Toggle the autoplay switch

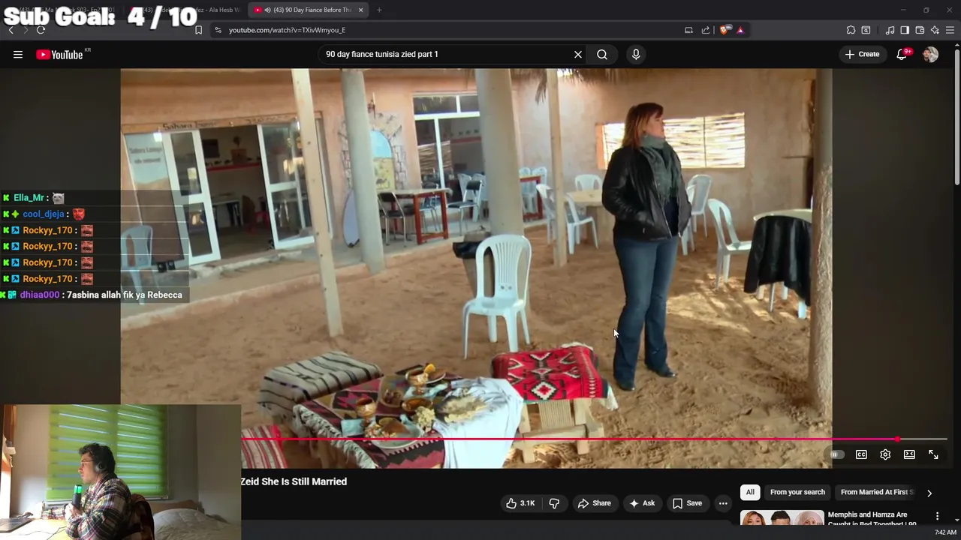pos(836,454)
